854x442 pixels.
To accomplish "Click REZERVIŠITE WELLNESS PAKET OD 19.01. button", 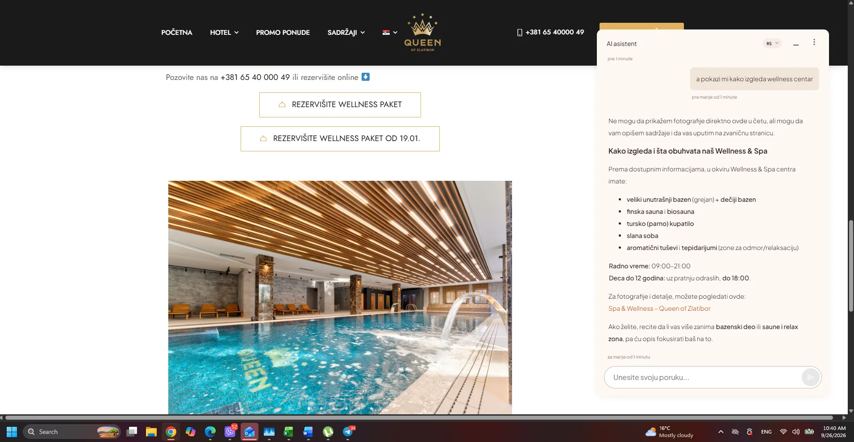I will point(340,139).
